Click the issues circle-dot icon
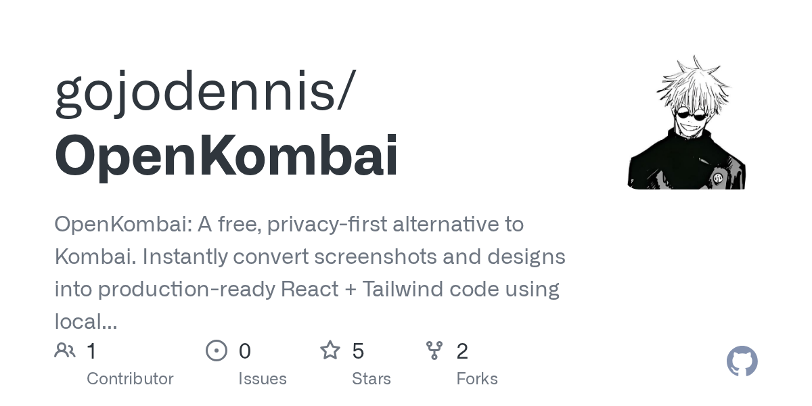 [x=217, y=351]
